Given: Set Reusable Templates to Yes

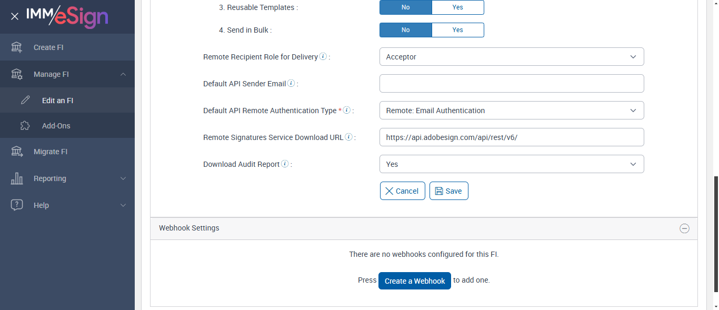Looking at the screenshot, I should pyautogui.click(x=457, y=7).
